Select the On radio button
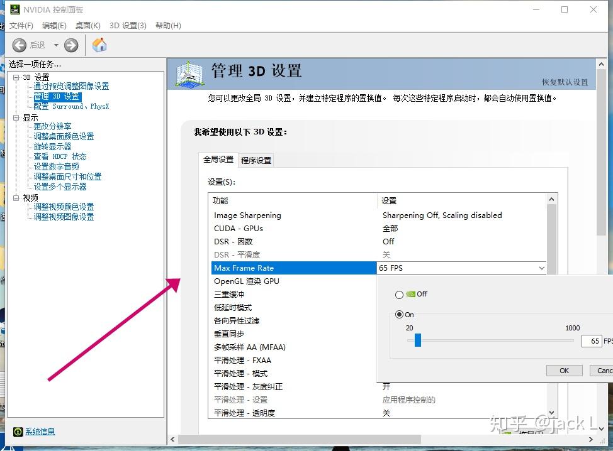Image resolution: width=613 pixels, height=451 pixels. (x=399, y=315)
